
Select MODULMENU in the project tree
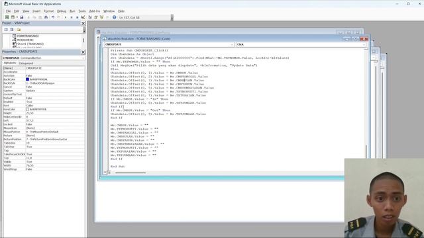point(25,40)
